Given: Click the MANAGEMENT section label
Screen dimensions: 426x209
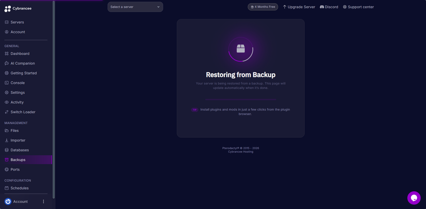Looking at the screenshot, I should [x=16, y=123].
